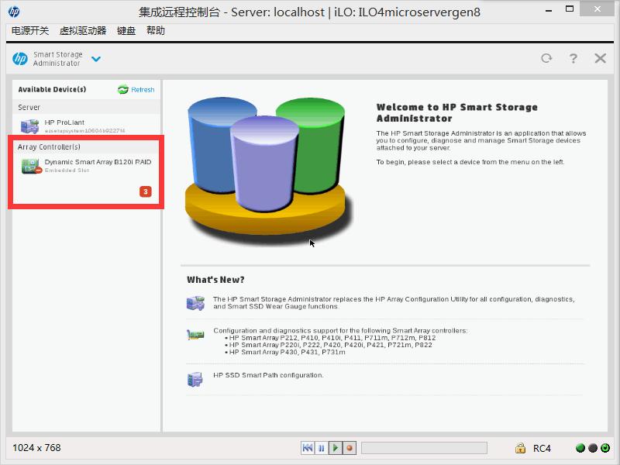Screen dimensions: 620x465
Task: Click the lock icon in the status bar
Action: click(521, 448)
